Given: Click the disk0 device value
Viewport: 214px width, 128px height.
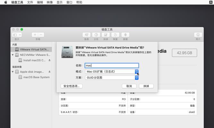Looking at the screenshot, I should point(192,112).
